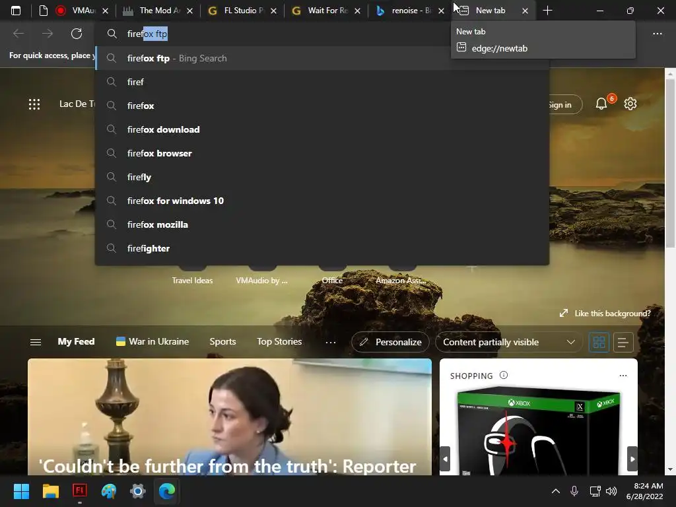This screenshot has height=507, width=676.
Task: Choose the firefox download suggestion
Action: [x=322, y=129]
